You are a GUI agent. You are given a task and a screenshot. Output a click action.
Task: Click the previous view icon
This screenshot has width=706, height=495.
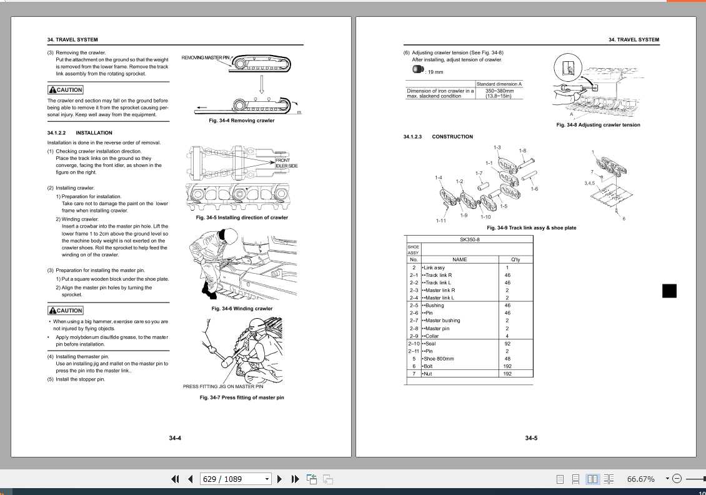(312, 479)
